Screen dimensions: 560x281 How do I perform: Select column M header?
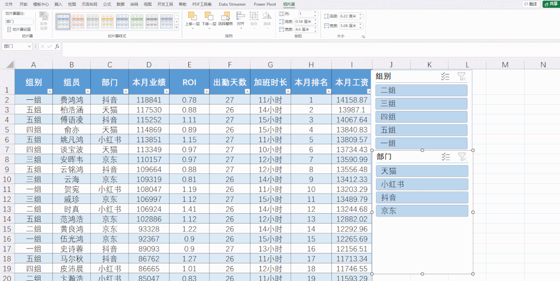pos(505,65)
